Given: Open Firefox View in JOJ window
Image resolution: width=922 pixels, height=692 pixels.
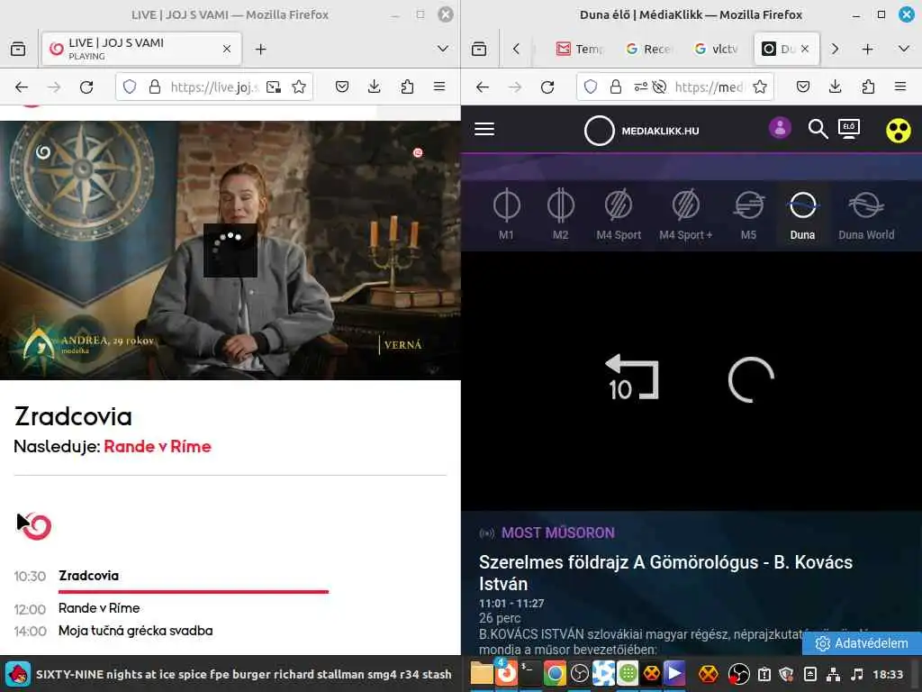Looking at the screenshot, I should 18,49.
